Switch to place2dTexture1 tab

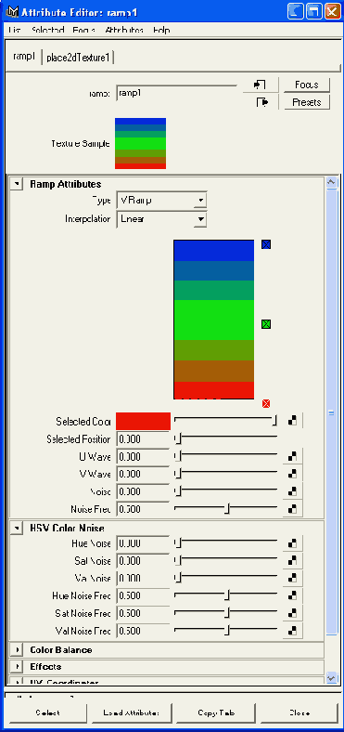[x=78, y=58]
